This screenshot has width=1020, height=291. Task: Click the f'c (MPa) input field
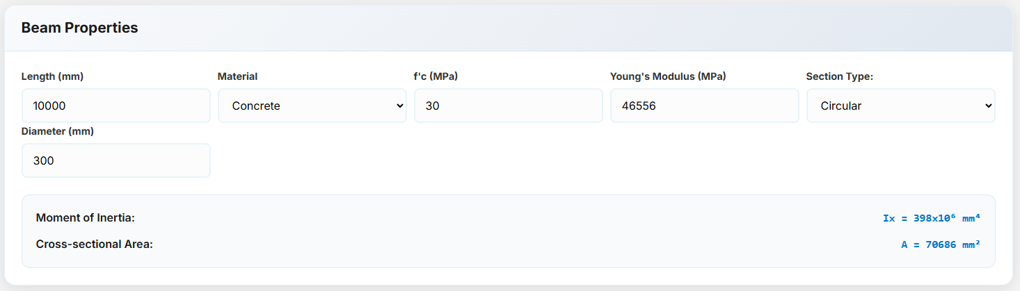click(x=508, y=106)
